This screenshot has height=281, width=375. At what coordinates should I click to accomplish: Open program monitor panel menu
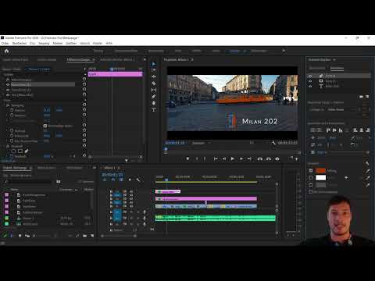click(192, 59)
